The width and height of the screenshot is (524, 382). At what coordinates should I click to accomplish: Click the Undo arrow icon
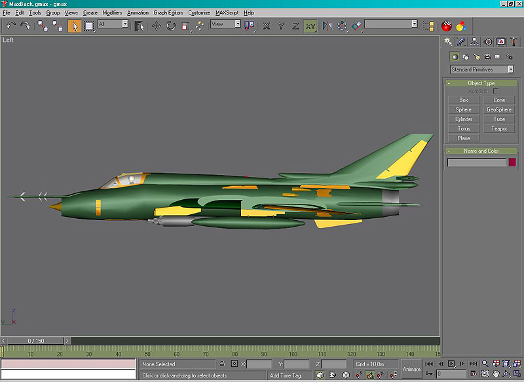11,26
